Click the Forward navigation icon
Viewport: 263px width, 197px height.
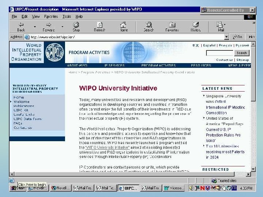click(x=49, y=27)
